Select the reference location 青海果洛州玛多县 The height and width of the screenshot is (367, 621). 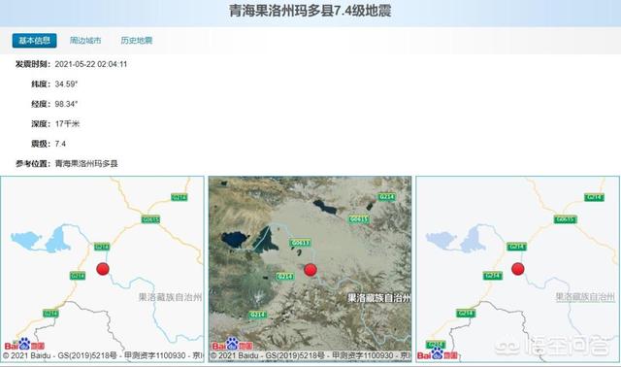pyautogui.click(x=86, y=164)
